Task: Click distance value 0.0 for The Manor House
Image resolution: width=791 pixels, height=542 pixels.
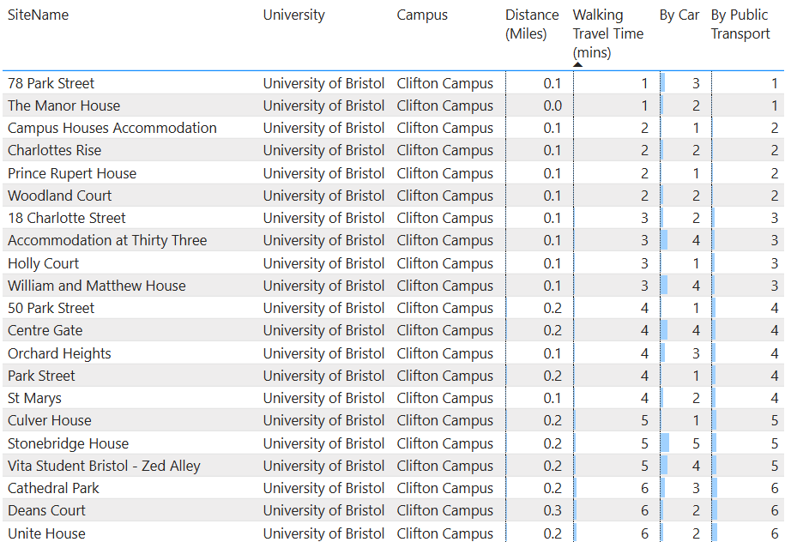Action: point(552,105)
